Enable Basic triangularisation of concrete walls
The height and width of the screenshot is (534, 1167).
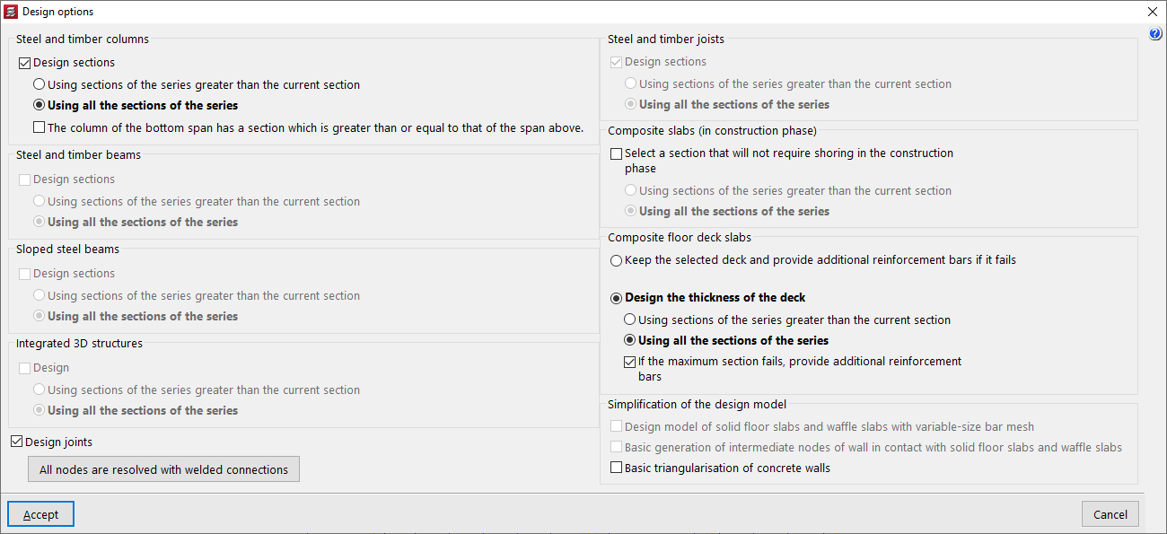click(617, 468)
